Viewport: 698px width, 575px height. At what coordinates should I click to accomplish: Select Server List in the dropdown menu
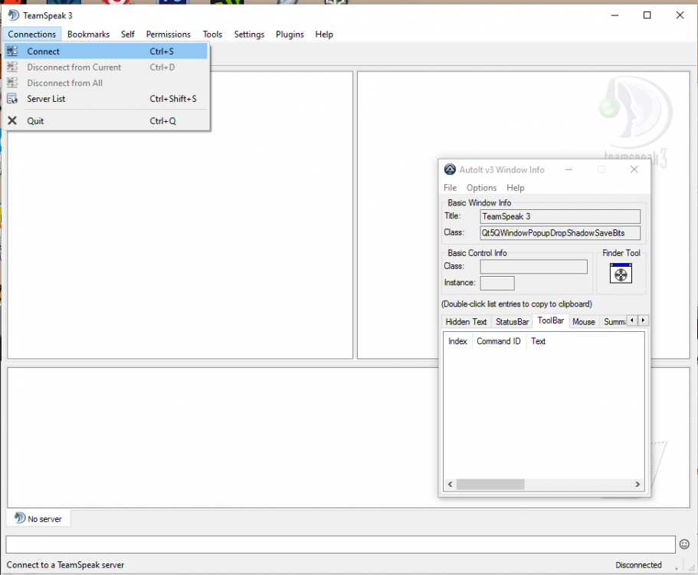click(x=106, y=98)
